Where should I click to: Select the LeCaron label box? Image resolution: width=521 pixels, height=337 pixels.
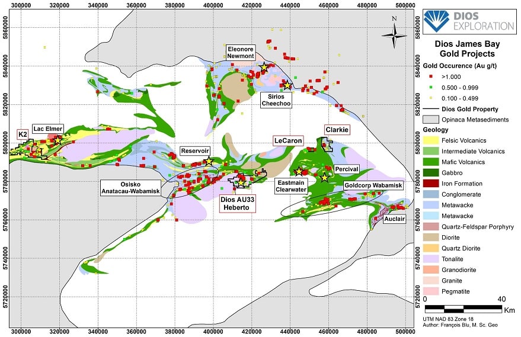pos(287,141)
